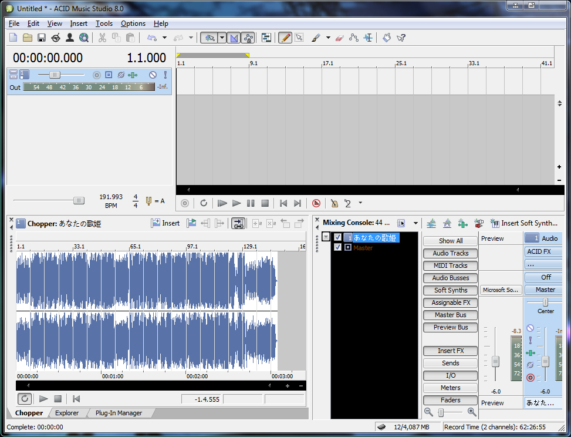The height and width of the screenshot is (437, 571).
Task: Play the clip in the Chopper transport
Action: 43,399
